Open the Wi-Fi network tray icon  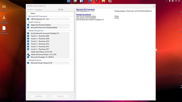176,1
